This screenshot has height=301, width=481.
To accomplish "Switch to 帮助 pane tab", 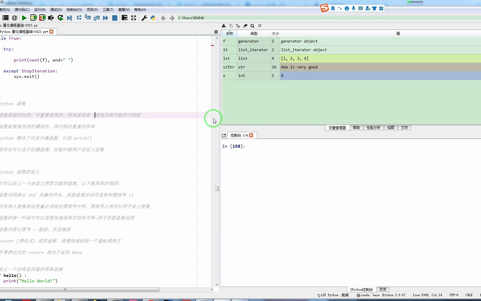I will tap(356, 128).
